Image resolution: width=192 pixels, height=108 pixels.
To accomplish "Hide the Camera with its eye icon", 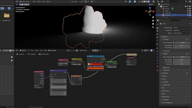I will point(188,9).
